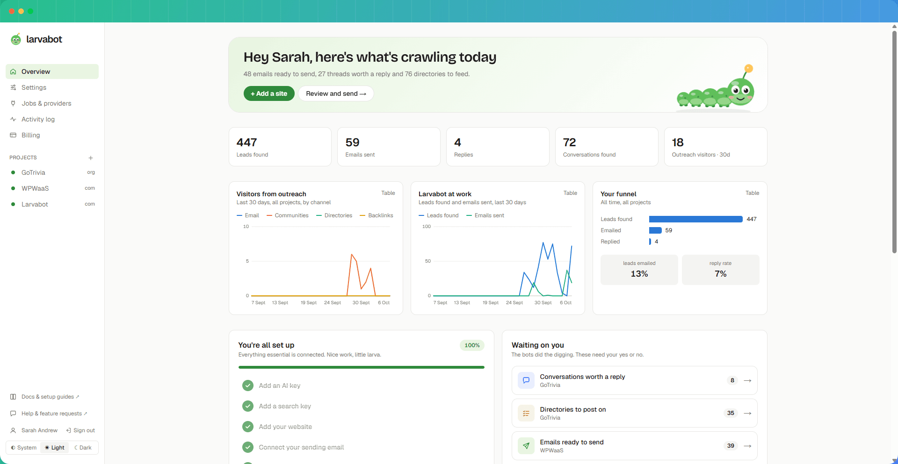
Task: Toggle Directories series in chart legend
Action: 334,215
